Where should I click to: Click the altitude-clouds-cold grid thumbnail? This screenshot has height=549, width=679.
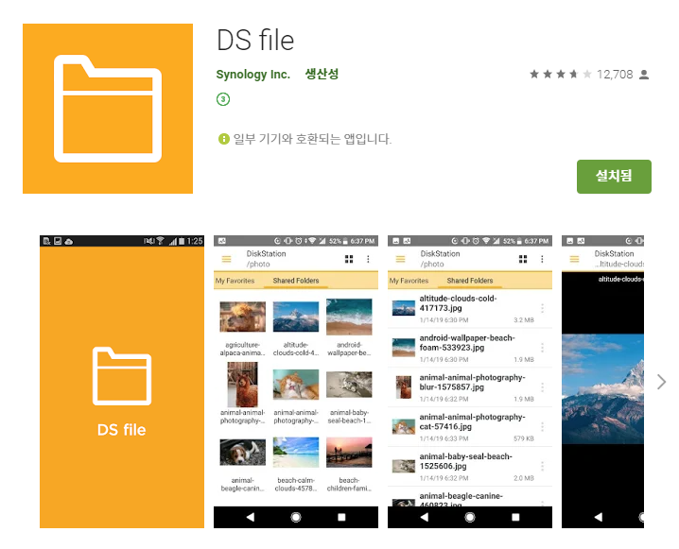296,317
